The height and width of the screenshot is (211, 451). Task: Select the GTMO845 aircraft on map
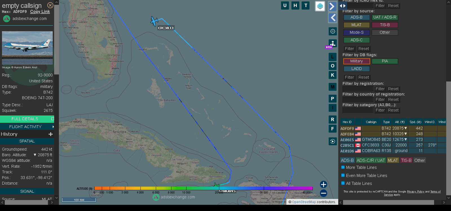point(216,186)
